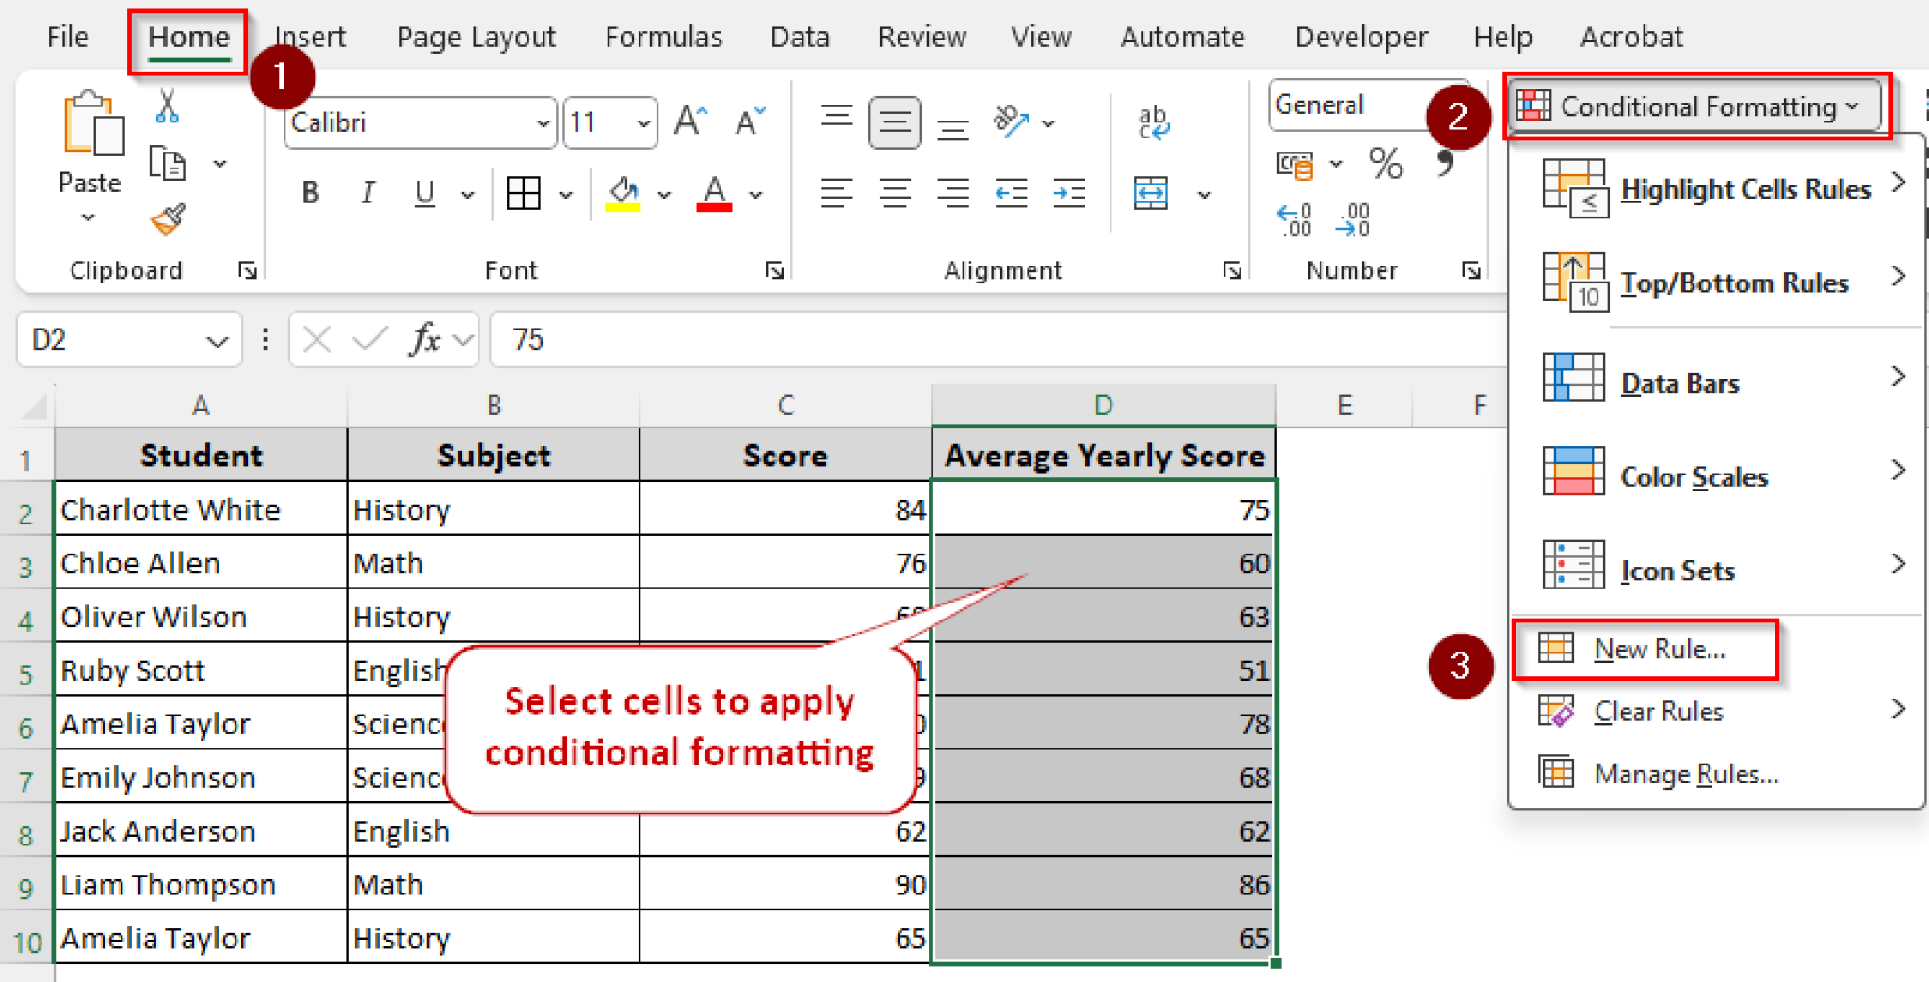This screenshot has height=982, width=1929.
Task: Open the Conditional Formatting button
Action: 1695,106
